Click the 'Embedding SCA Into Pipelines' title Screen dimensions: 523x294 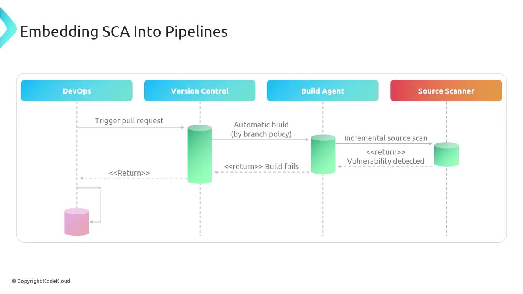click(124, 31)
